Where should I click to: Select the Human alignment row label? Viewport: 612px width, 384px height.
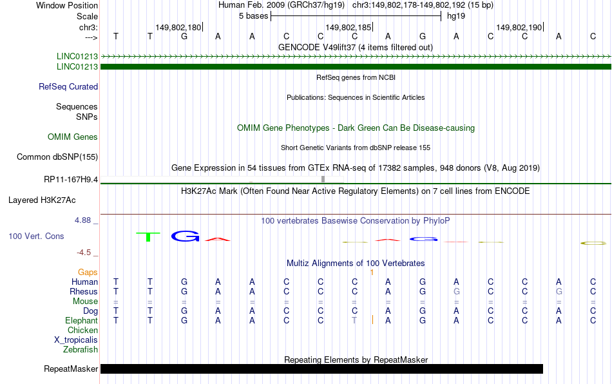(x=84, y=282)
